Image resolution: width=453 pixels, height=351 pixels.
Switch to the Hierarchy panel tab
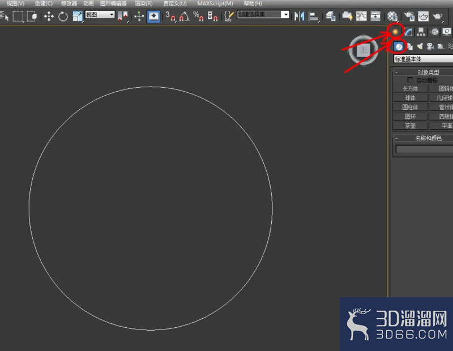421,32
